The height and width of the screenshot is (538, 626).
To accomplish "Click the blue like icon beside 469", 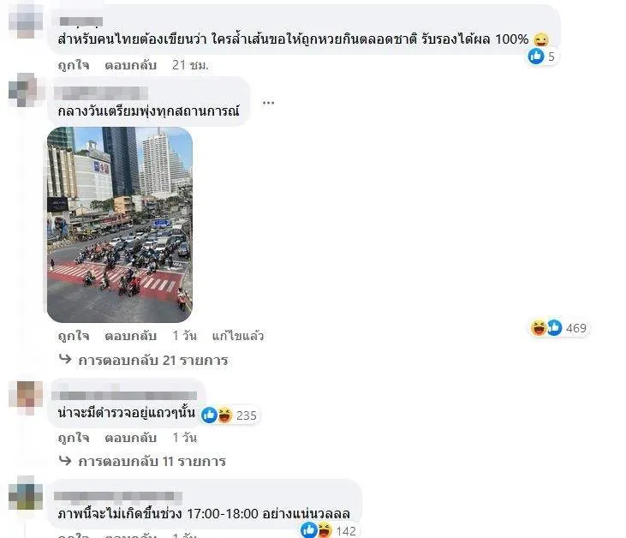I will [x=554, y=327].
